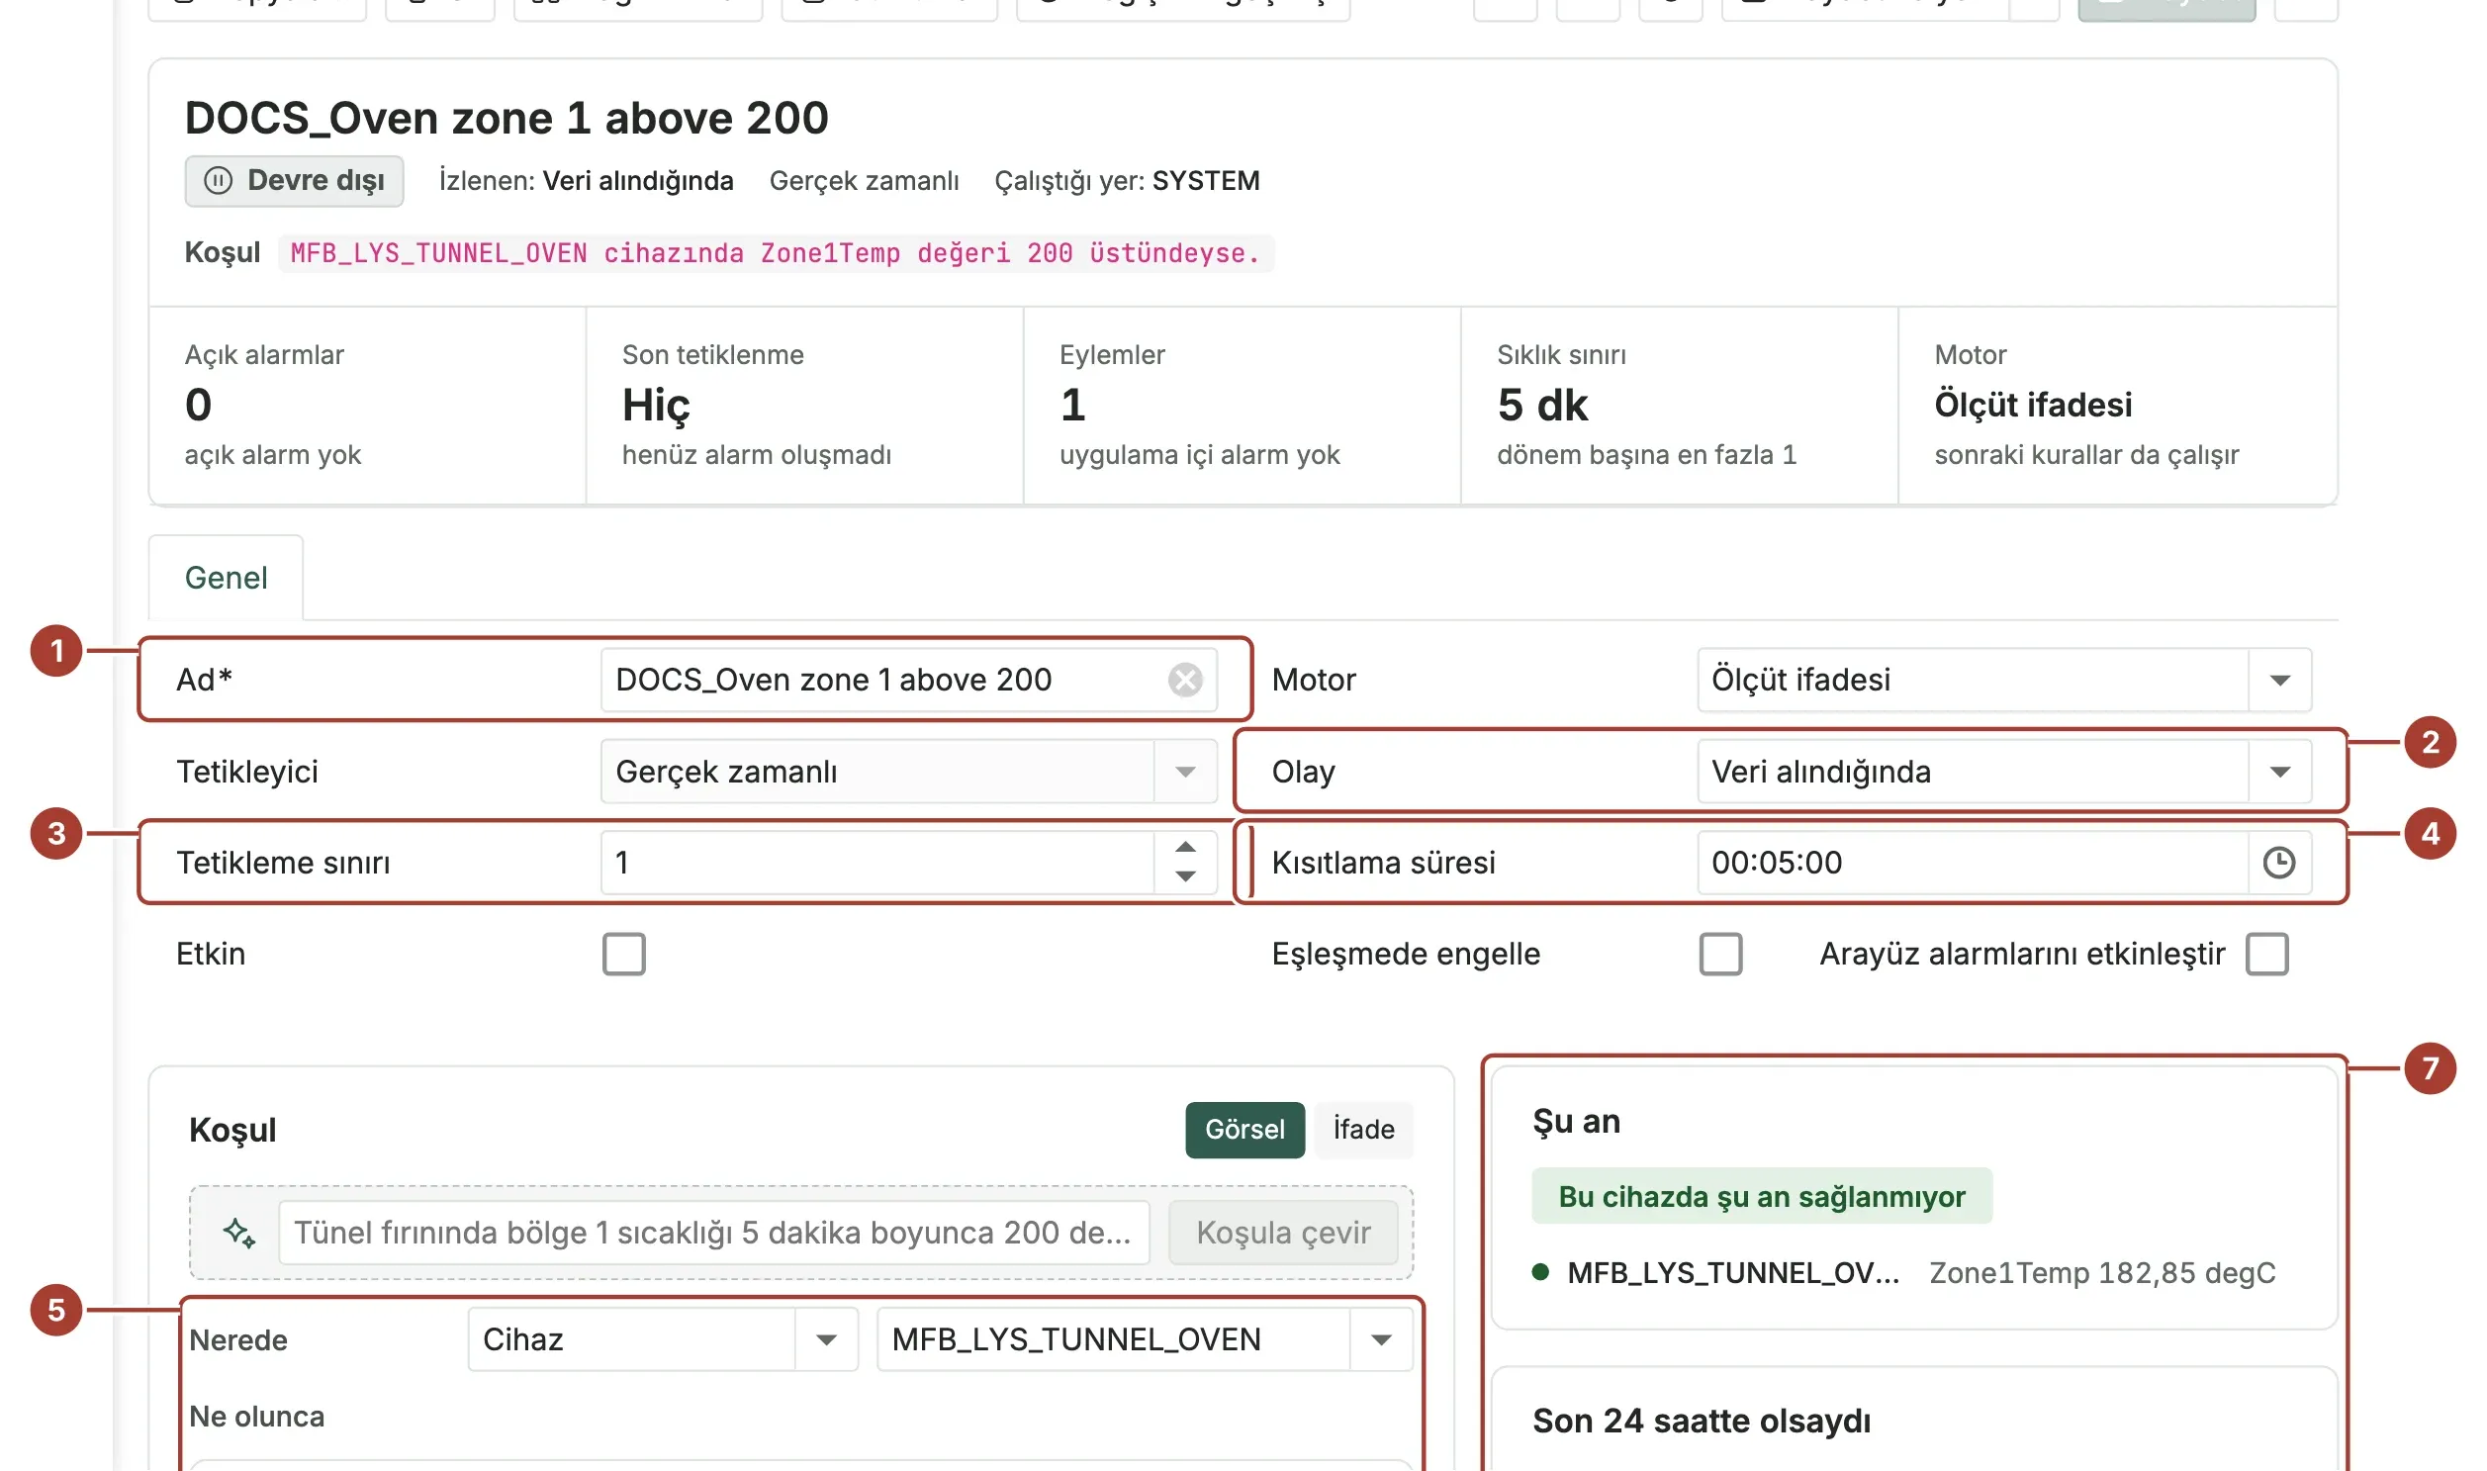Switch Koşul editor to İfade mode
The height and width of the screenshot is (1471, 2487).
coord(1363,1129)
